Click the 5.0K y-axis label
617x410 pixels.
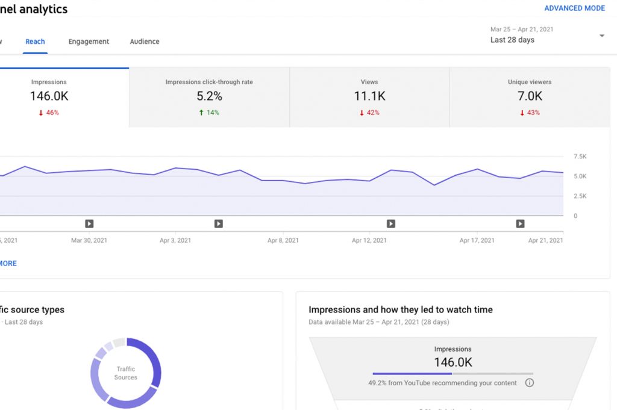click(580, 176)
